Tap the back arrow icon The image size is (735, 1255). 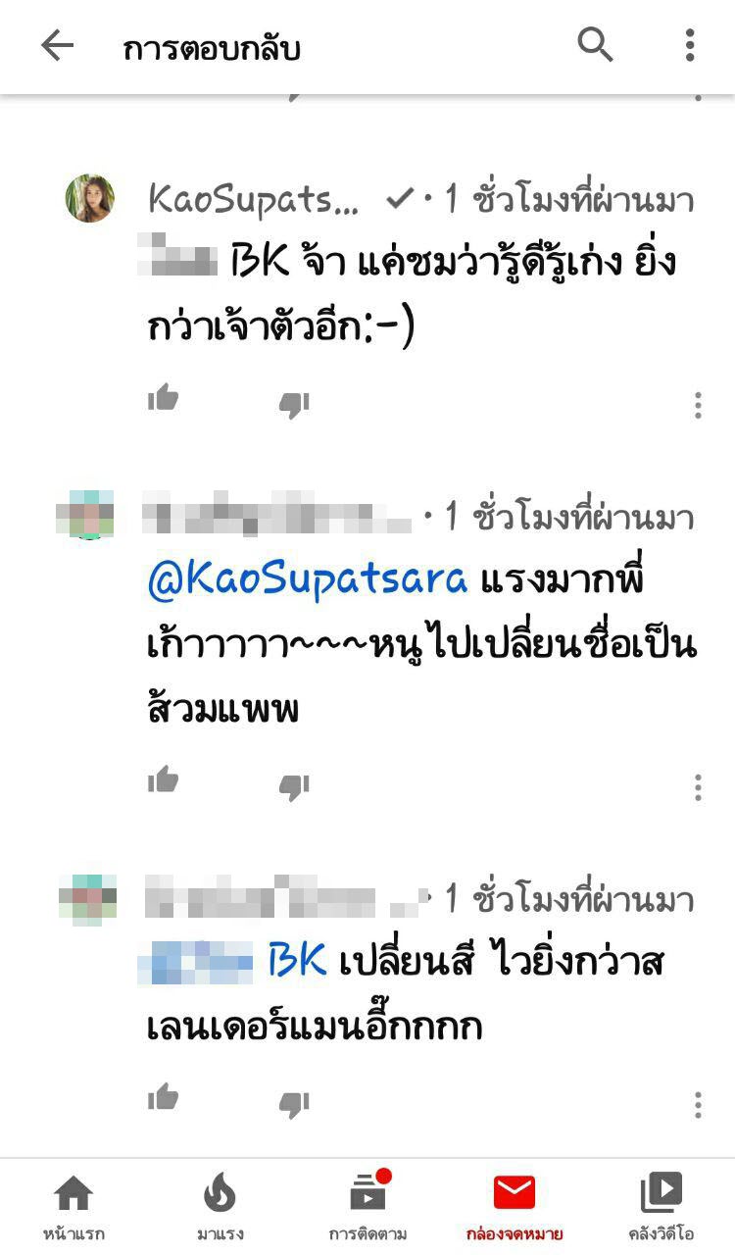[57, 46]
